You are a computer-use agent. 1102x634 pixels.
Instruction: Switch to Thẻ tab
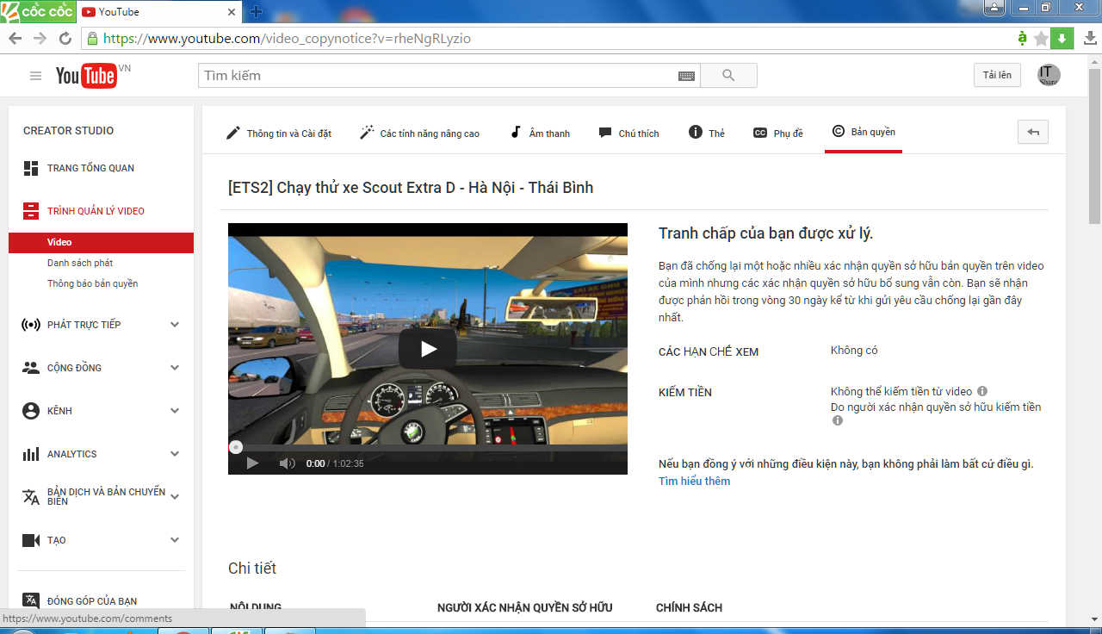pos(707,133)
